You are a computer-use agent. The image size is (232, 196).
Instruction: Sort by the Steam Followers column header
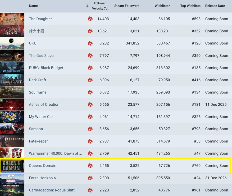127,6
